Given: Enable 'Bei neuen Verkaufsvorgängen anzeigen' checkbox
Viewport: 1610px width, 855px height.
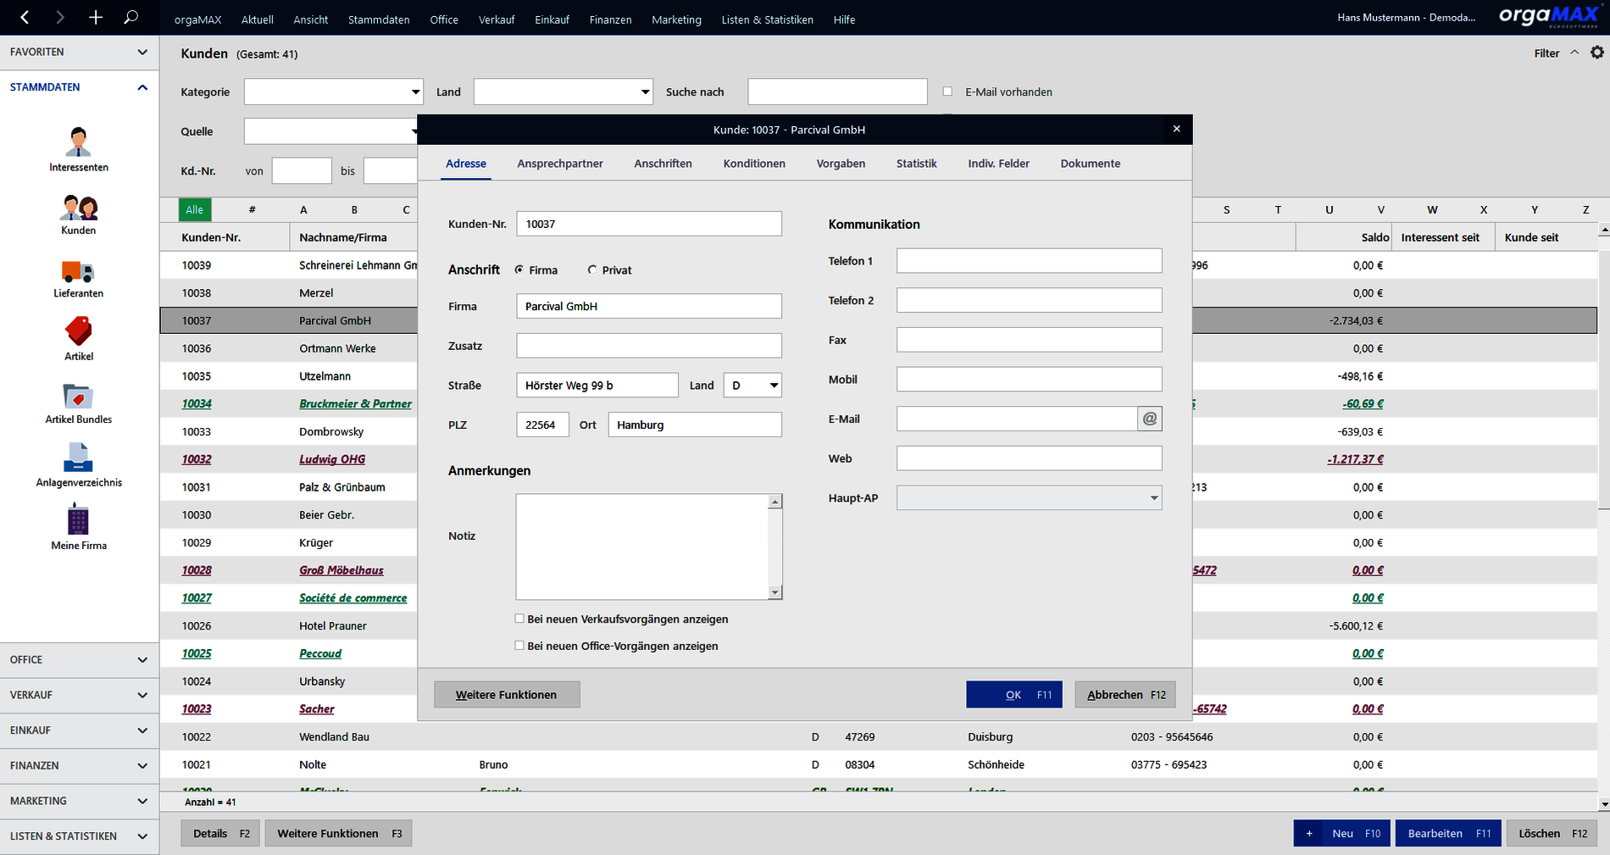Looking at the screenshot, I should [519, 619].
